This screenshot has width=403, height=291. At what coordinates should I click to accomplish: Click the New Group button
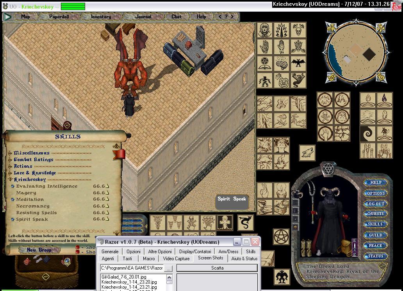coord(39,250)
